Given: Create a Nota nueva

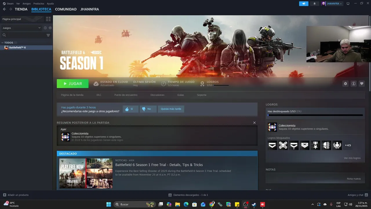Looking at the screenshot, I should point(354,179).
